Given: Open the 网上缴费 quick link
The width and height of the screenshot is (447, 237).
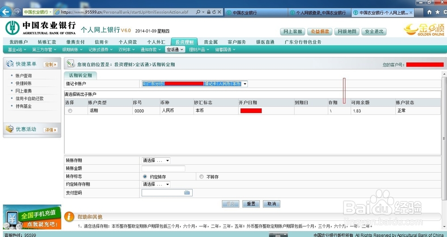Looking at the screenshot, I should [x=24, y=91].
